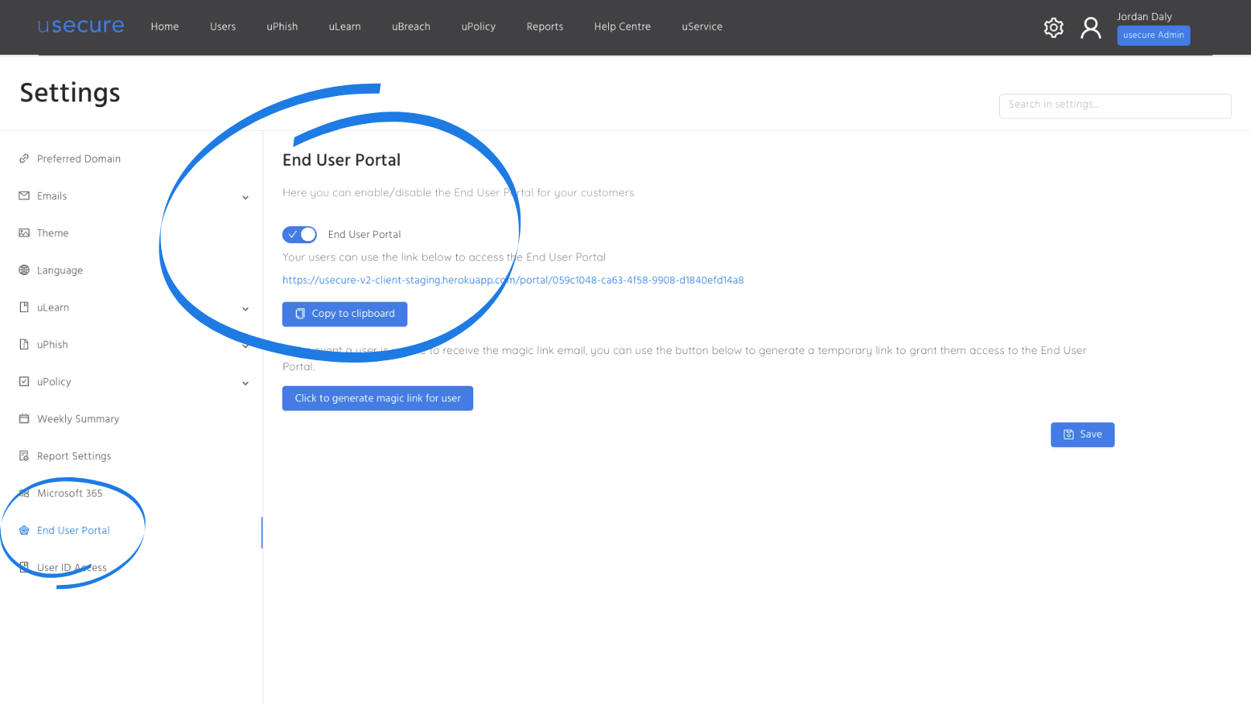
Task: Click the Language globe icon
Action: coord(24,270)
